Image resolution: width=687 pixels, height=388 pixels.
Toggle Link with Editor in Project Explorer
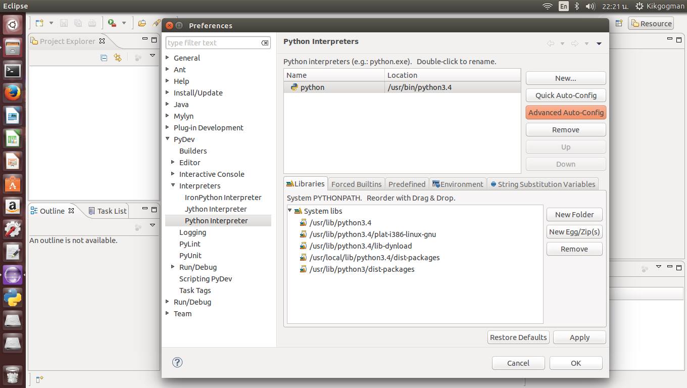coord(118,58)
